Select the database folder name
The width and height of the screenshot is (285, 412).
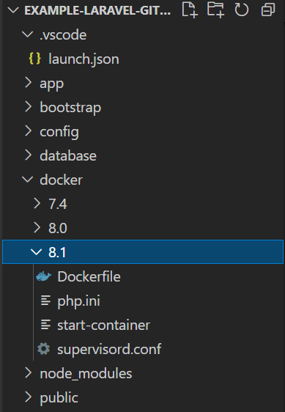coord(68,155)
